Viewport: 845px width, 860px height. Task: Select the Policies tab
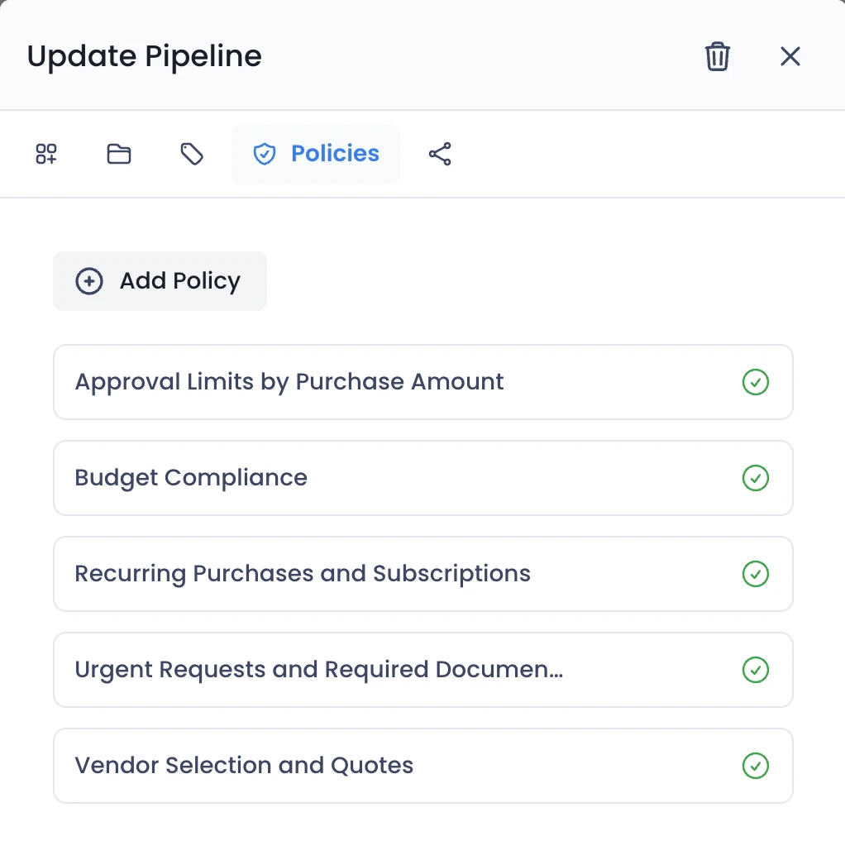(315, 154)
